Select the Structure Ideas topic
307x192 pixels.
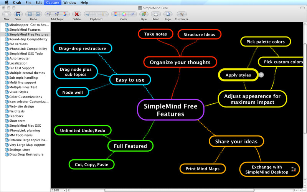(199, 35)
